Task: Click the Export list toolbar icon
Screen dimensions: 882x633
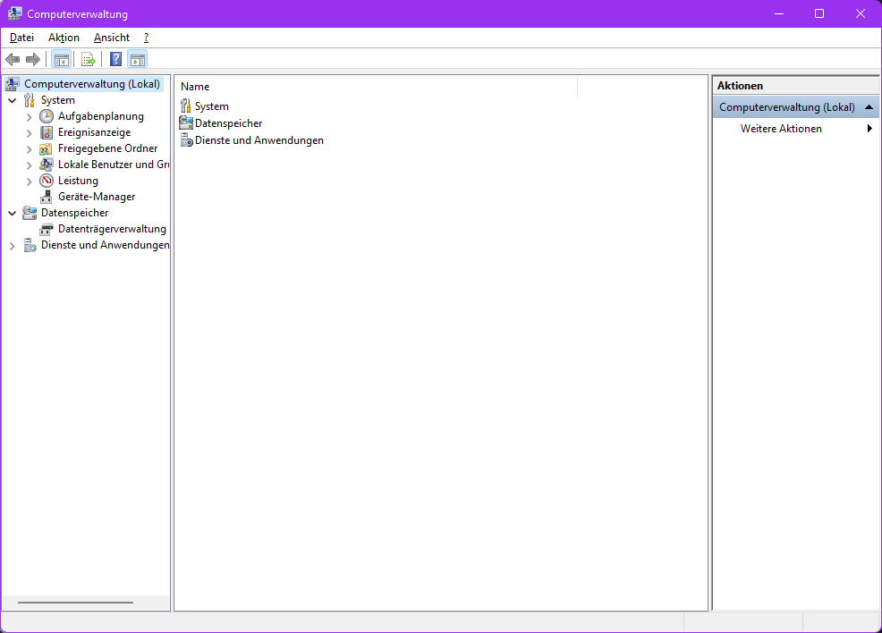Action: [88, 59]
